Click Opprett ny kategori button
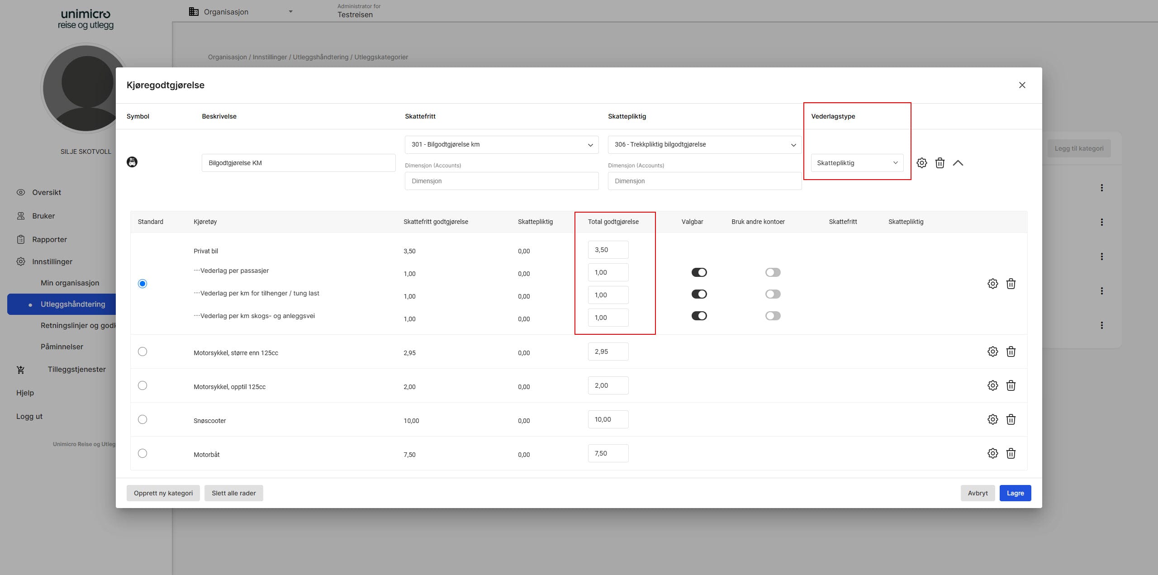This screenshot has width=1158, height=575. pyautogui.click(x=163, y=493)
